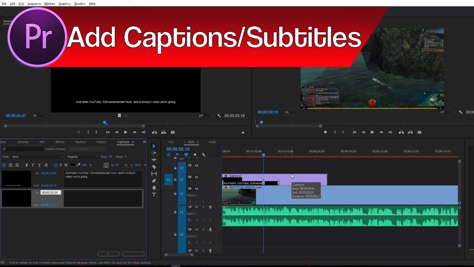Open the File menu
The height and width of the screenshot is (267, 474).
coord(4,4)
